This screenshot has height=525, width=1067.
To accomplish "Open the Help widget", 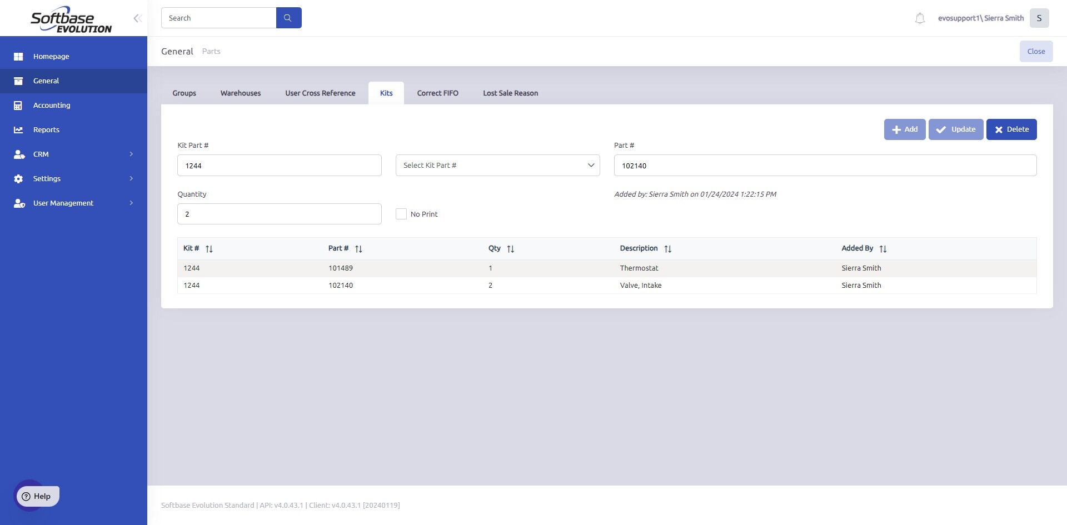I will [37, 496].
